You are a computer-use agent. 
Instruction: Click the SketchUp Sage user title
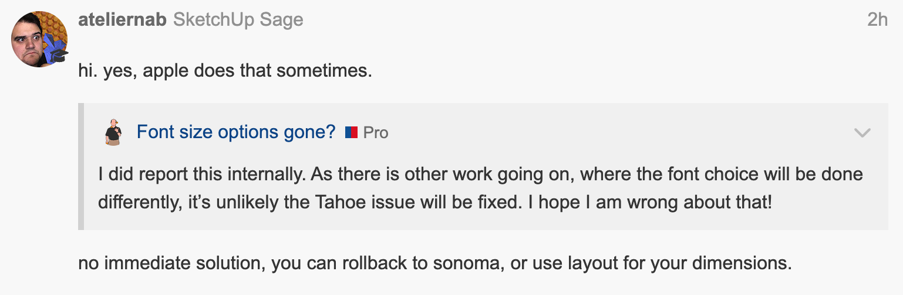[x=238, y=19]
